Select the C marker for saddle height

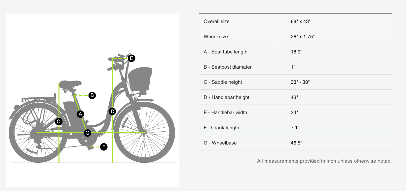pyautogui.click(x=58, y=121)
